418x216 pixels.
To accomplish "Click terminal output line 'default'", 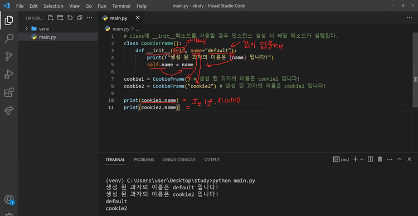I will coord(116,202).
